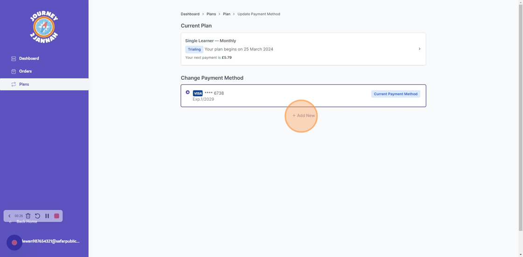Click the Dashboard sidebar icon

pos(14,59)
